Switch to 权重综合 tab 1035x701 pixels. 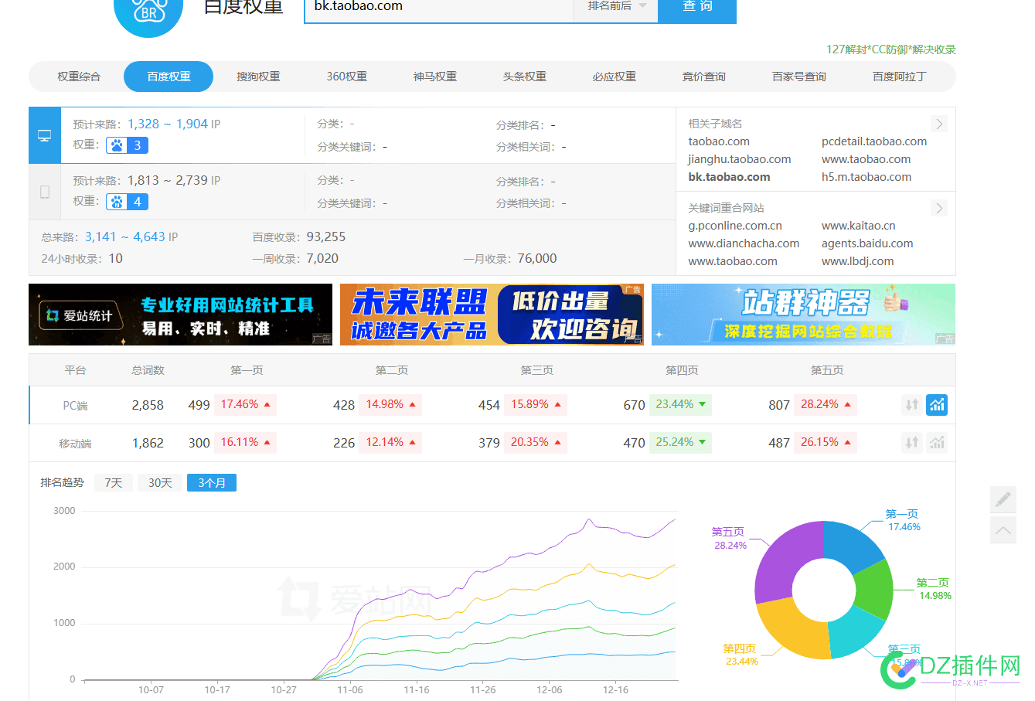[79, 77]
